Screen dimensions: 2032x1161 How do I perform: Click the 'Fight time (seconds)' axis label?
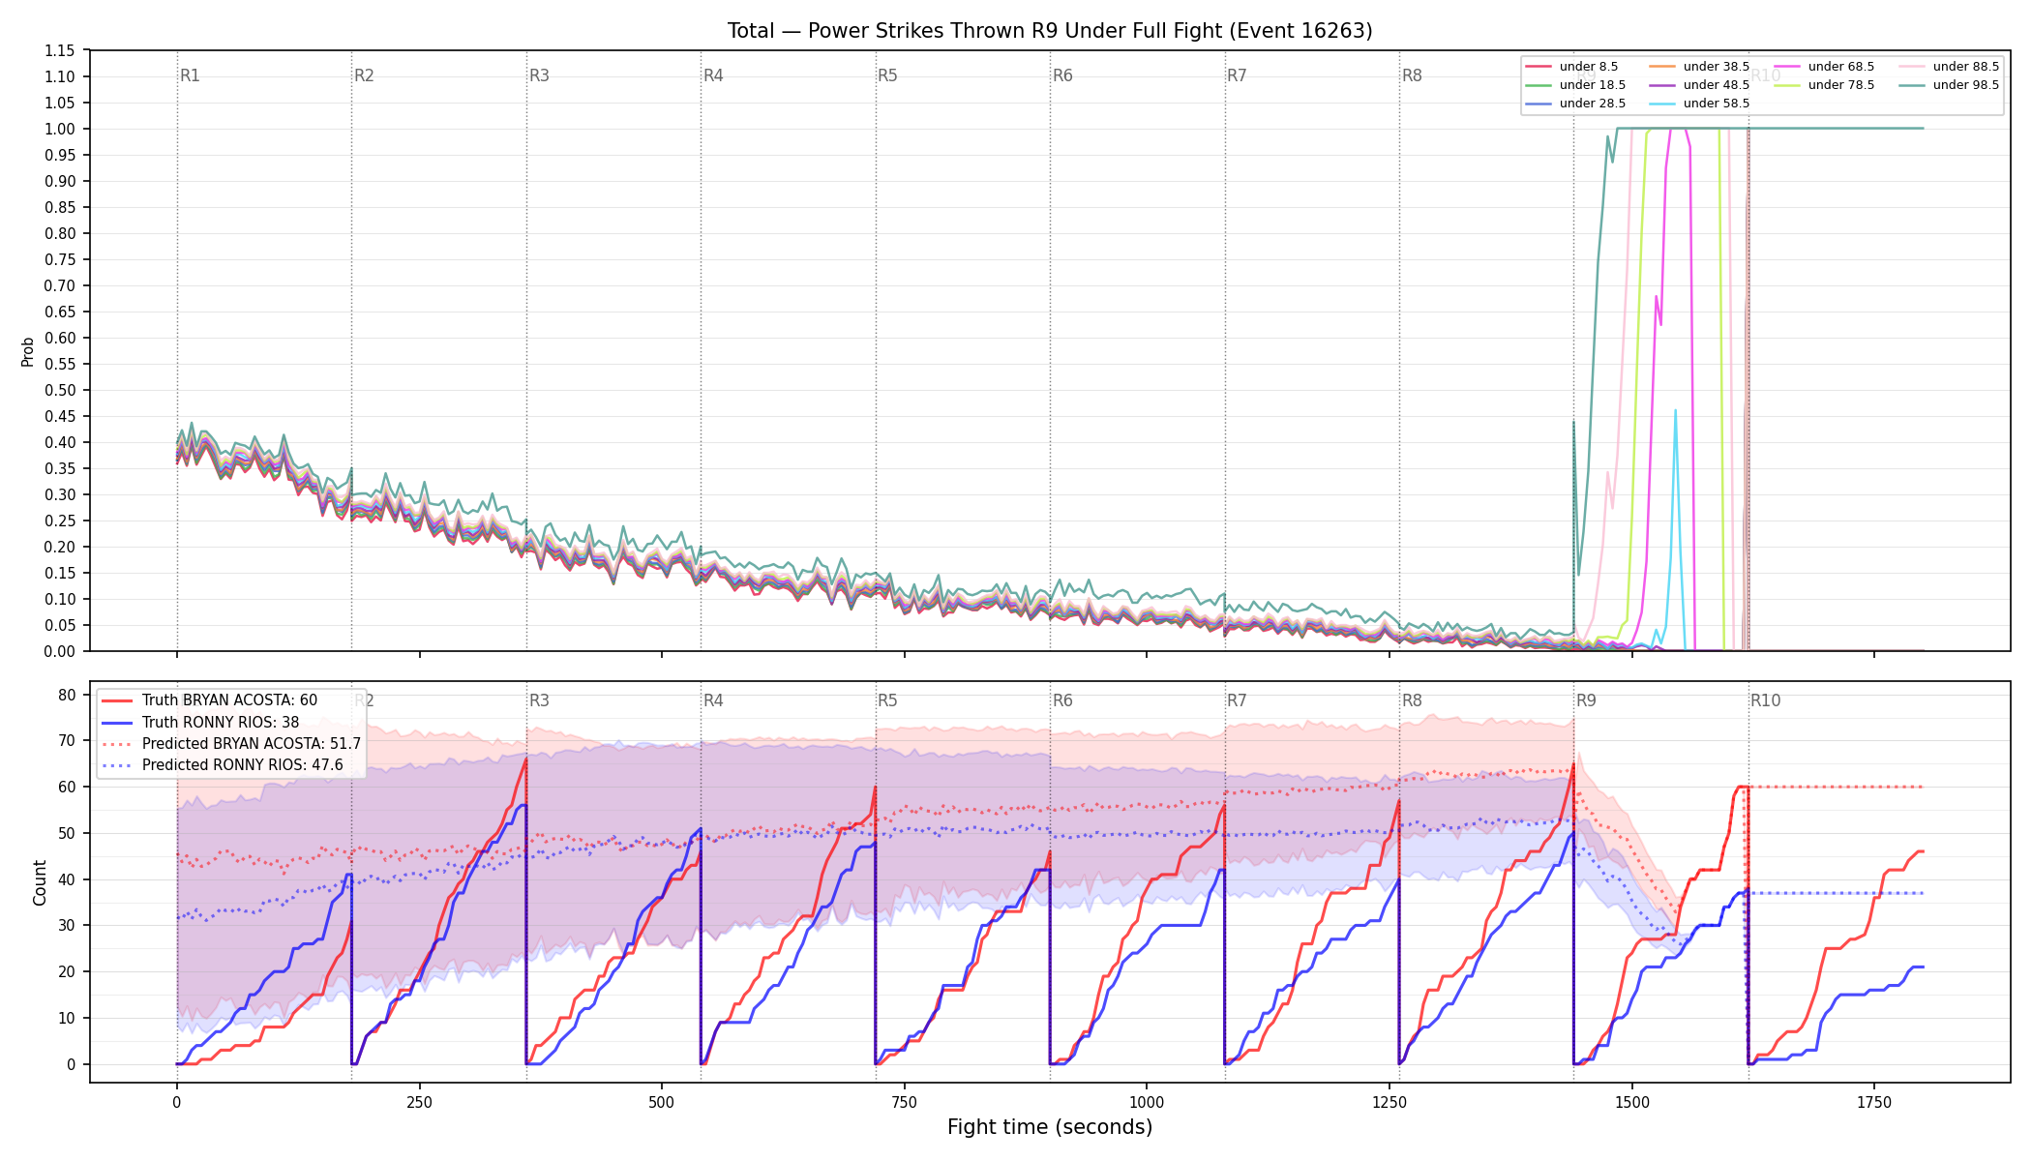pos(1050,1127)
